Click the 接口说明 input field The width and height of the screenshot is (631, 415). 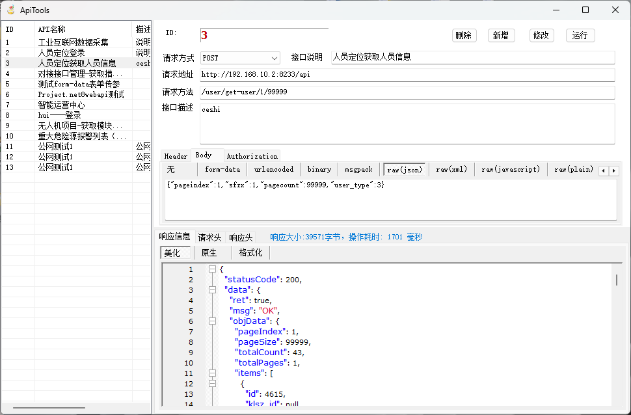(x=474, y=57)
